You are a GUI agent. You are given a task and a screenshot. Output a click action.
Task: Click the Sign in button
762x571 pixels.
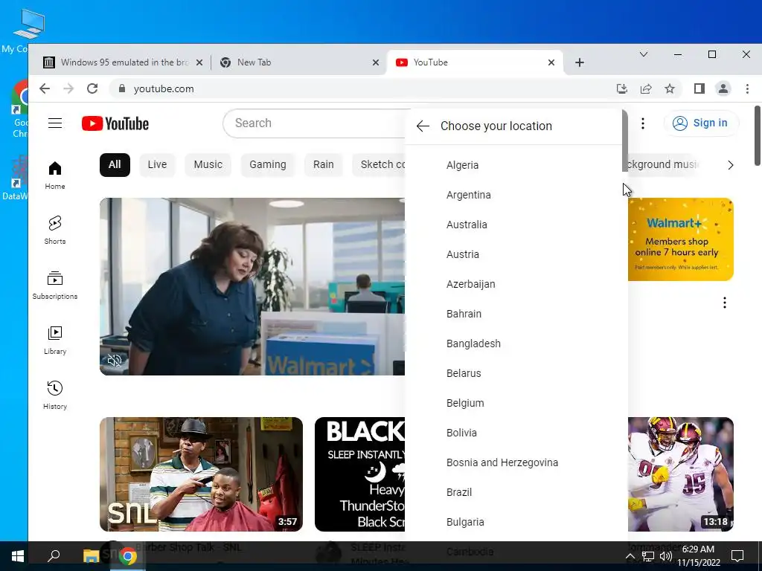[701, 123]
